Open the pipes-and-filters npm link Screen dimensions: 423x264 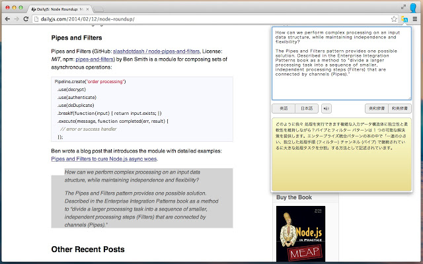95,59
